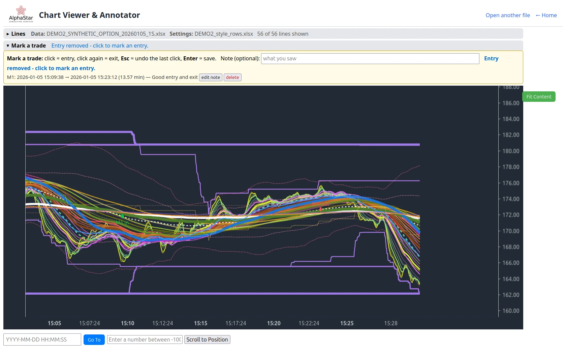Focus the date-time YYYY-MM-DD input
The image size is (566, 354).
[x=42, y=340]
